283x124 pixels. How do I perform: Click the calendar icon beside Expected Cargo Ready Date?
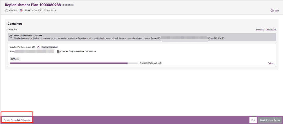(x=58, y=51)
